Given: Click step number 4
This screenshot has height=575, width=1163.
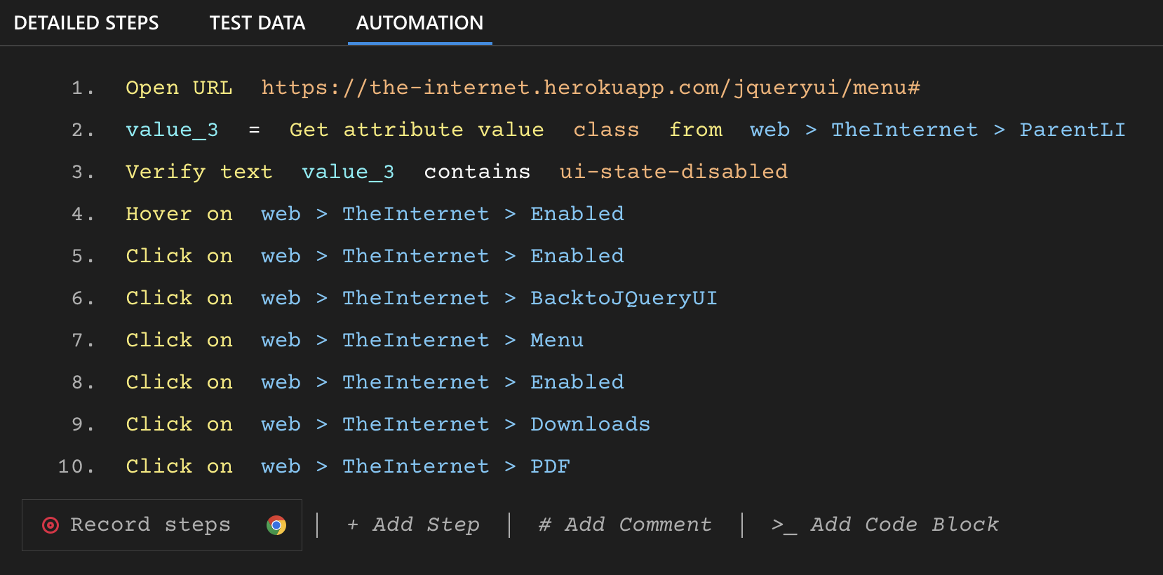Looking at the screenshot, I should pos(82,214).
